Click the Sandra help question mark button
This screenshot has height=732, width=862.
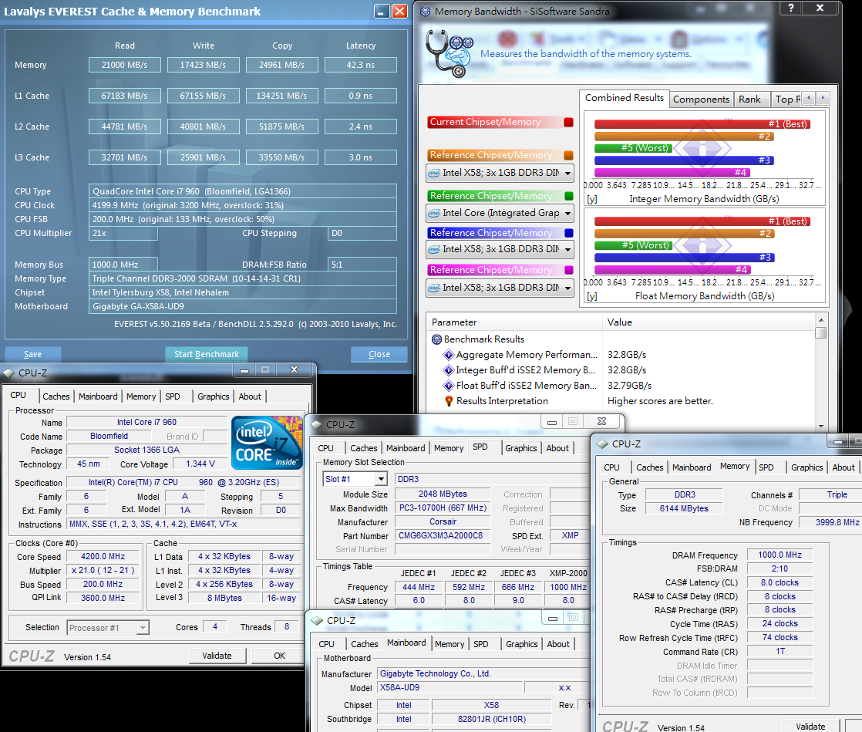pos(790,9)
